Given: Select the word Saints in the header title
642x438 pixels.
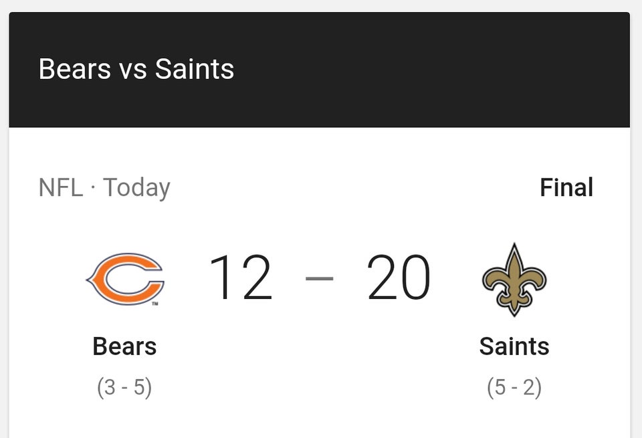Looking at the screenshot, I should [x=195, y=69].
